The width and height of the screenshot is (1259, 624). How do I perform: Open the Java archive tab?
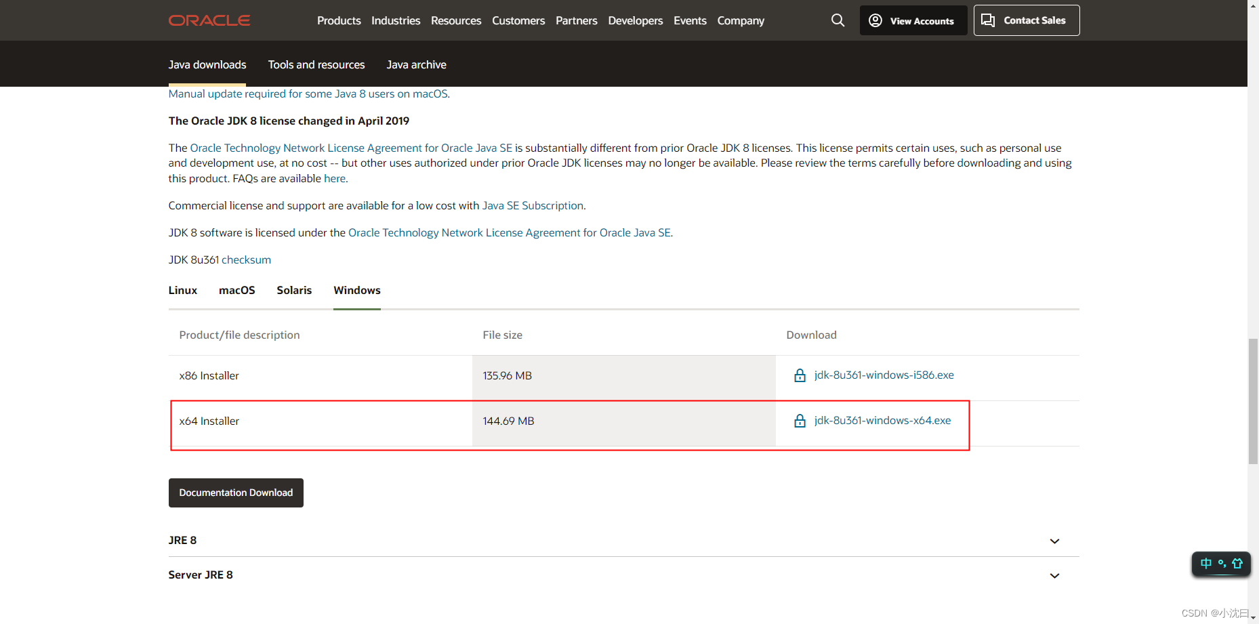[416, 64]
